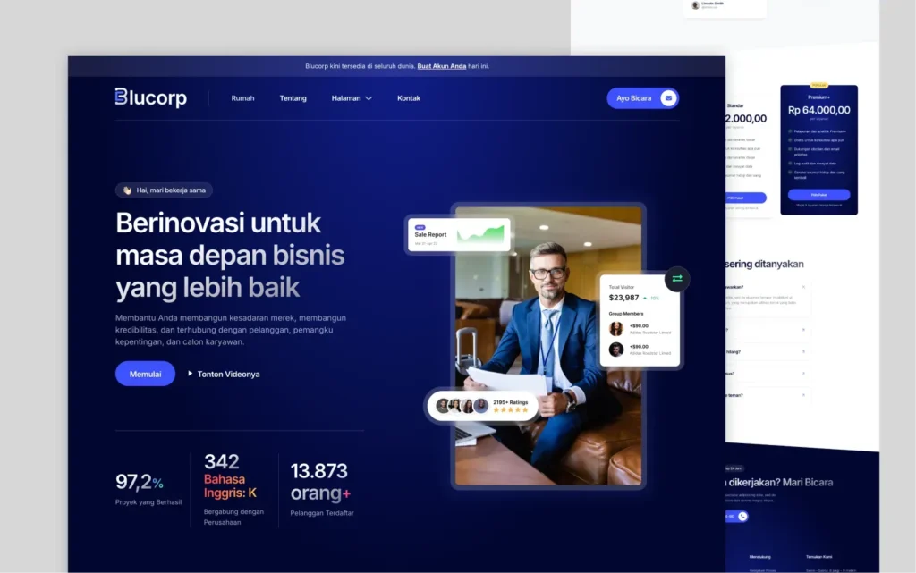Click the waving hand emoji badge
The image size is (916, 573).
pyautogui.click(x=128, y=190)
